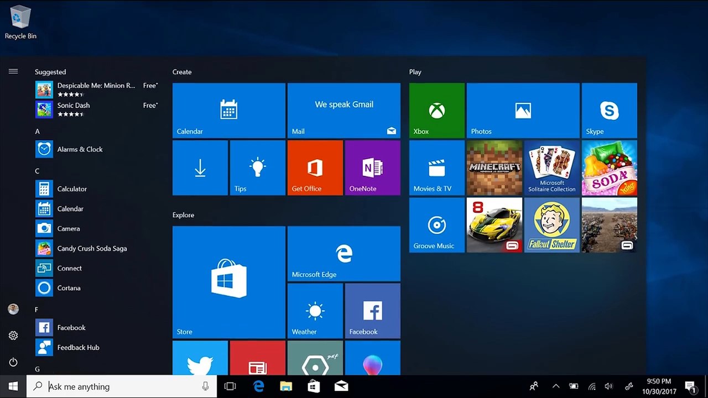Viewport: 708px width, 398px height.
Task: Open the Mail taskbar icon
Action: pyautogui.click(x=341, y=386)
